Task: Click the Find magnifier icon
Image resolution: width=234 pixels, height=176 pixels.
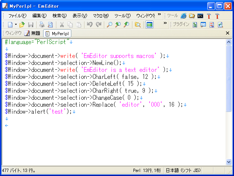Action: pyautogui.click(x=109, y=25)
